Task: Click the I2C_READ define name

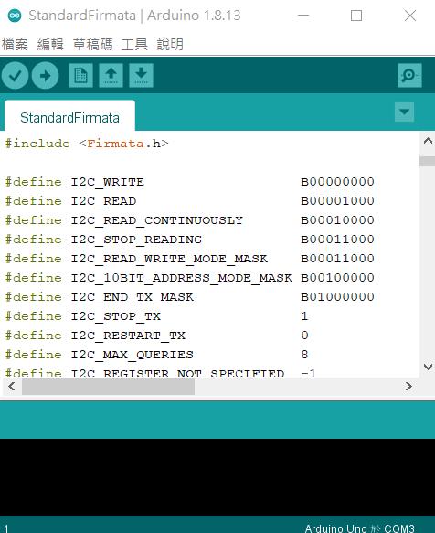Action: [103, 201]
